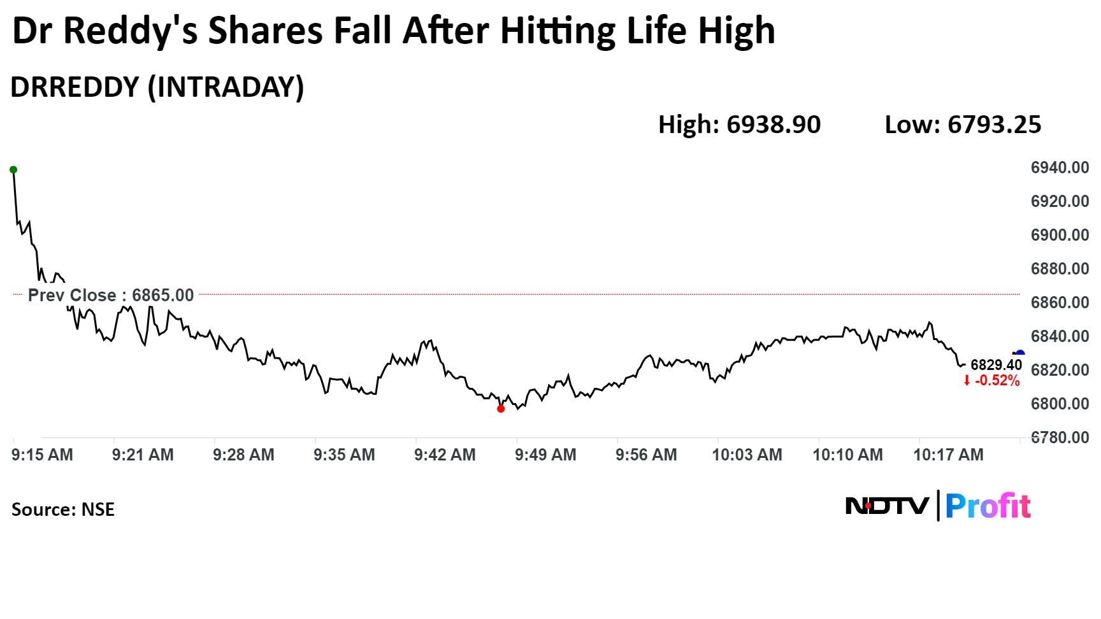Click the red down arrow beside -0.52%
The height and width of the screenshot is (619, 1101).
[967, 381]
